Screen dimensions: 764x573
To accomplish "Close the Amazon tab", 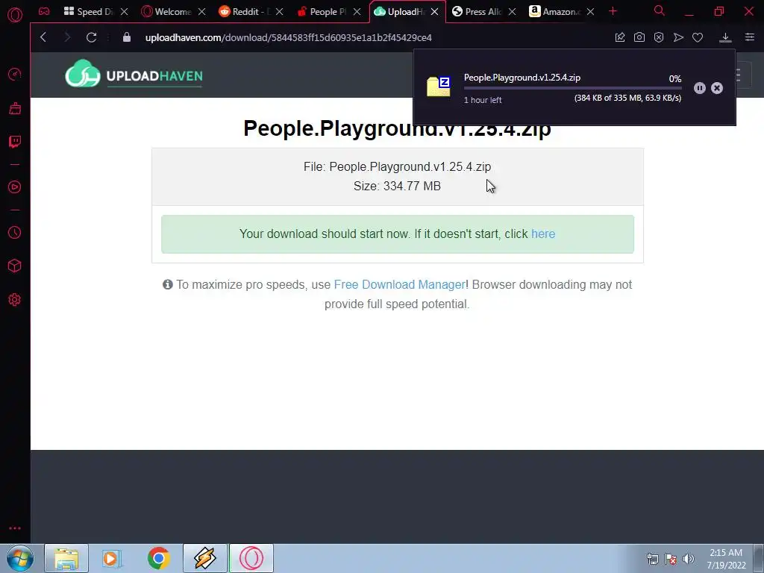I will [x=590, y=12].
